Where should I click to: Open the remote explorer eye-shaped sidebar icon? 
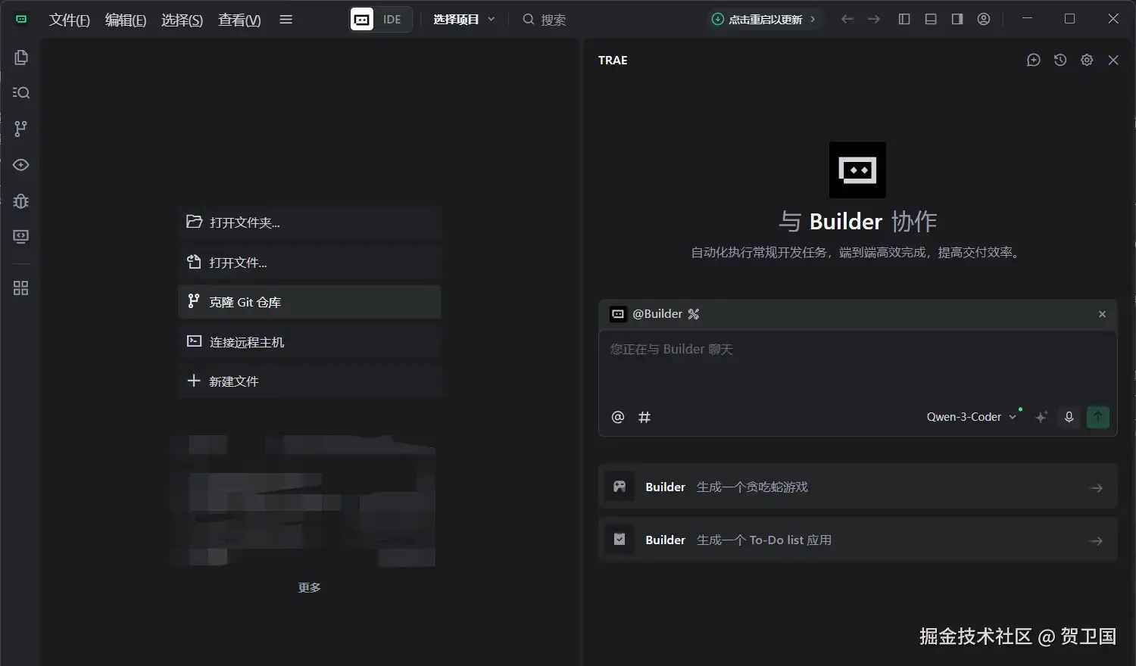(x=21, y=165)
